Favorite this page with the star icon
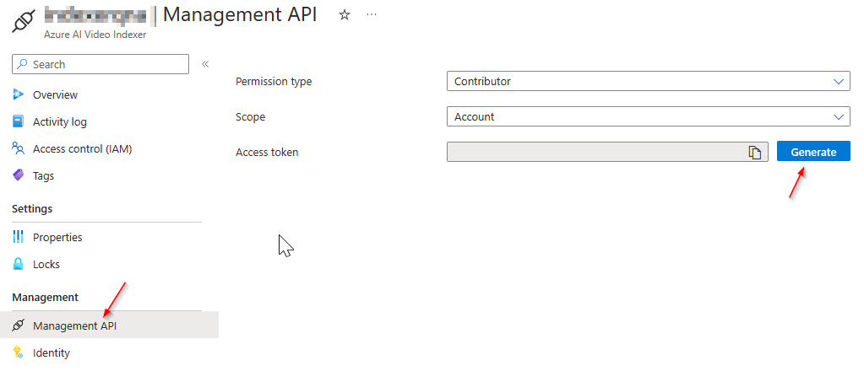This screenshot has height=371, width=864. 345,15
